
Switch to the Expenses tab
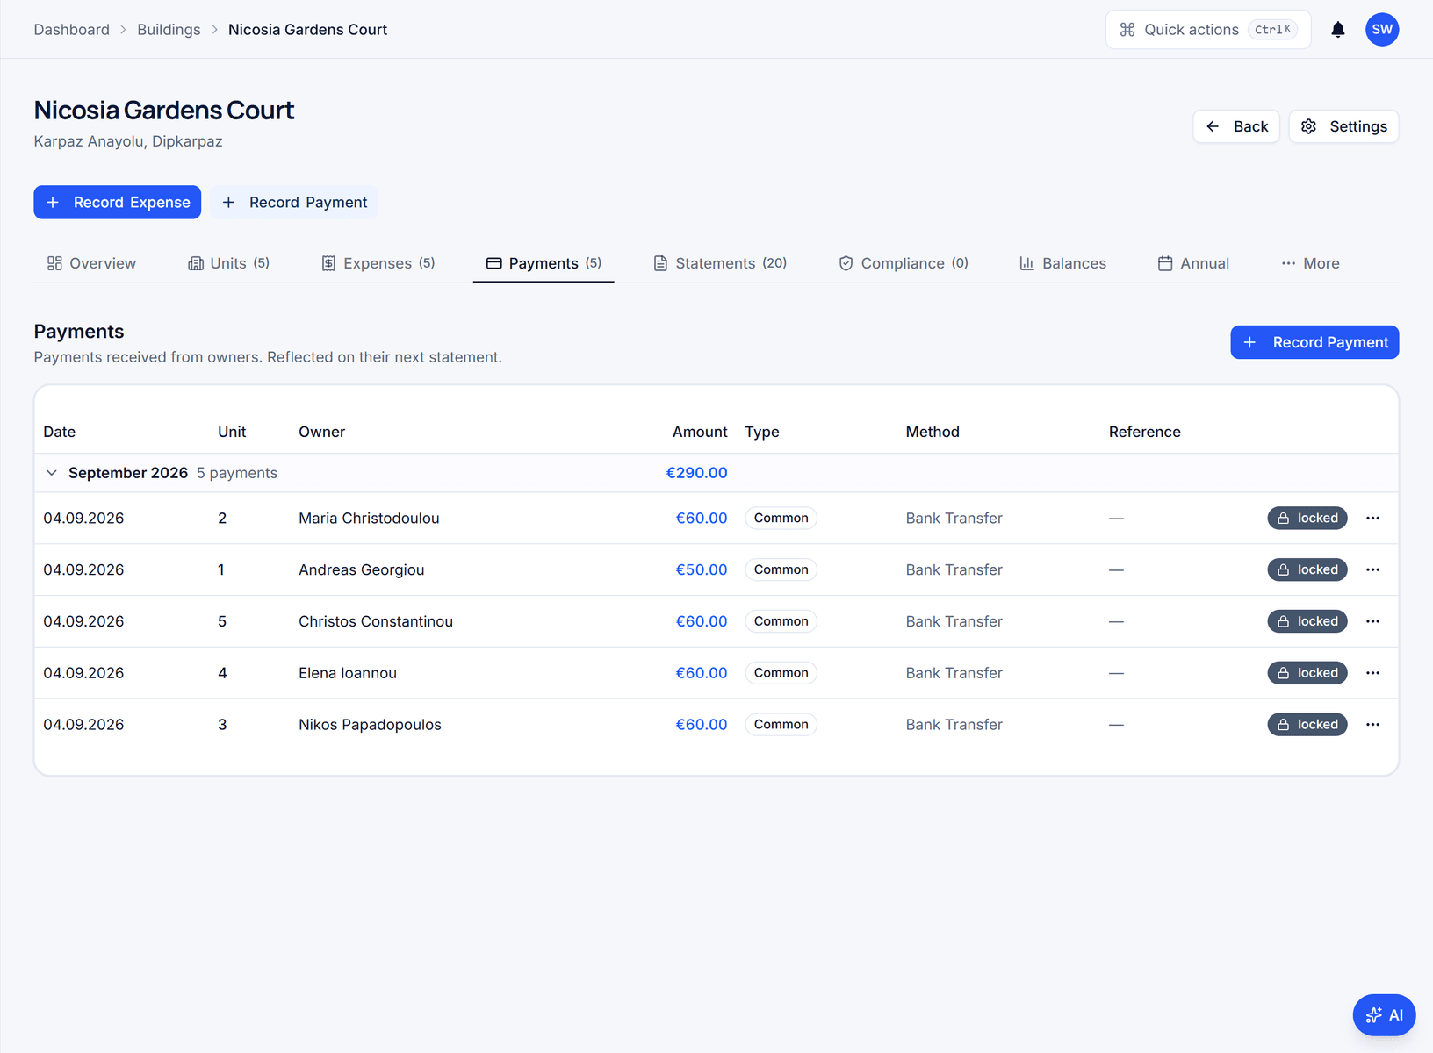coord(378,263)
